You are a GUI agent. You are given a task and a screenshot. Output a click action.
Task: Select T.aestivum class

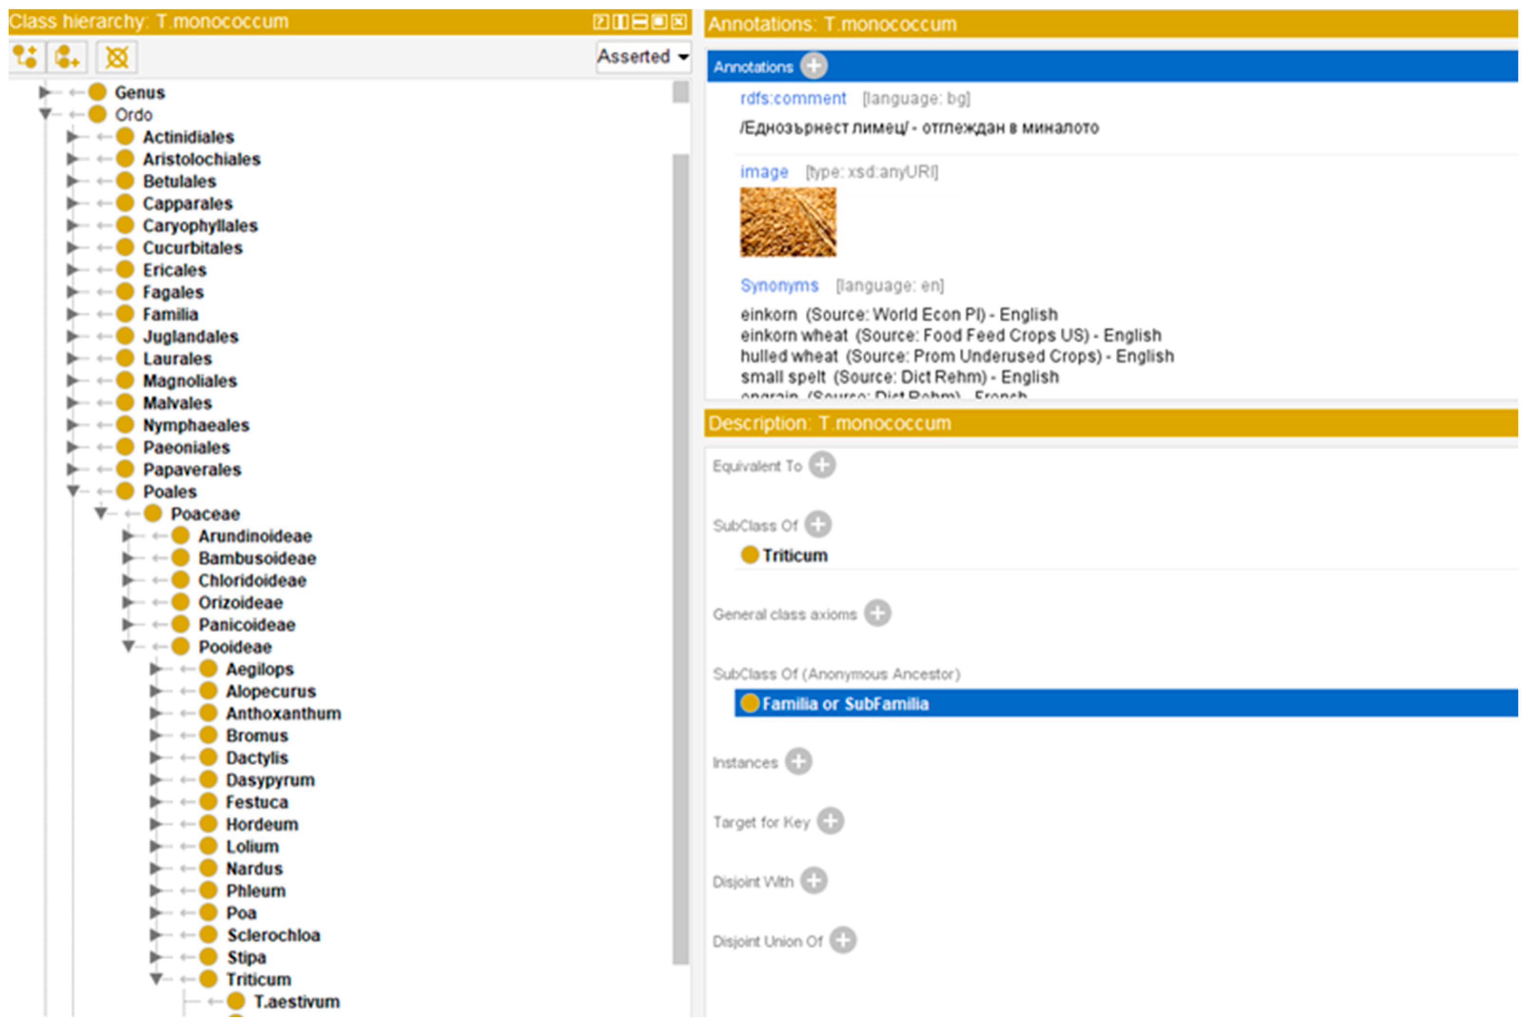pos(296,1002)
